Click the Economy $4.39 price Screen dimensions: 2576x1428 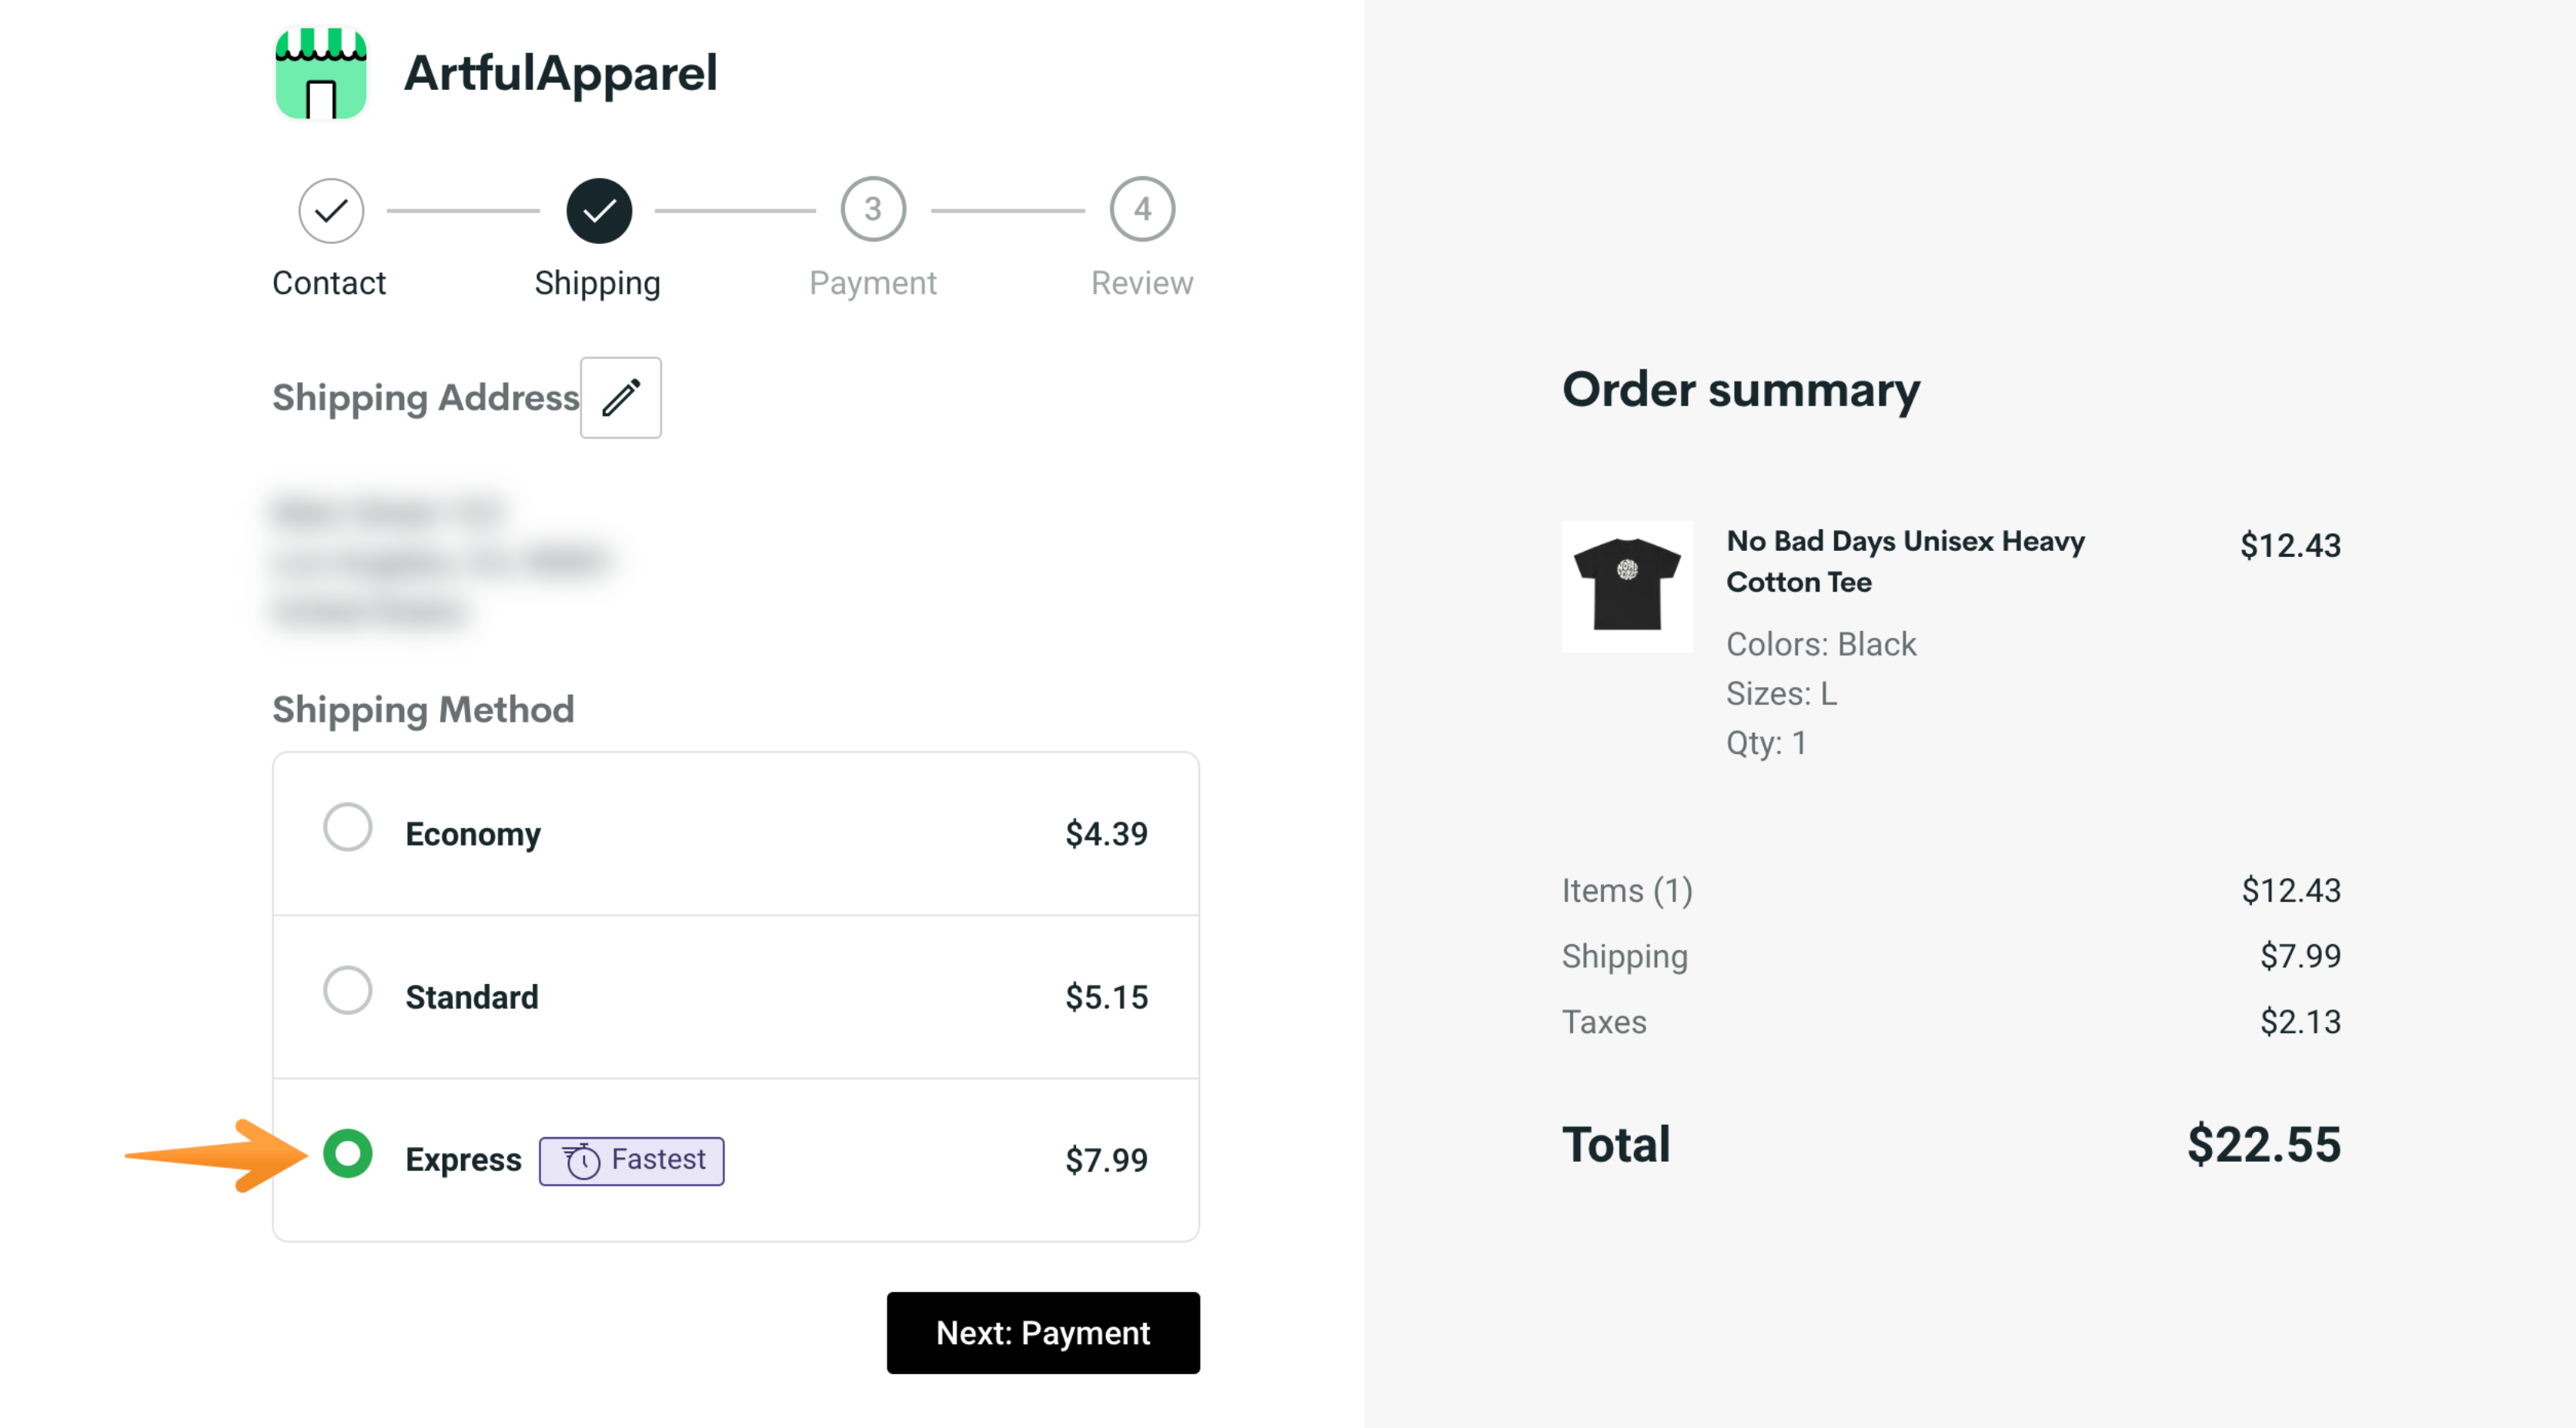coord(1107,833)
